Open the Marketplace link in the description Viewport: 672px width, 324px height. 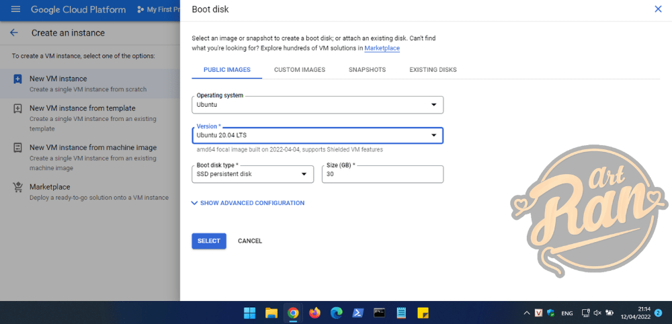coord(382,48)
